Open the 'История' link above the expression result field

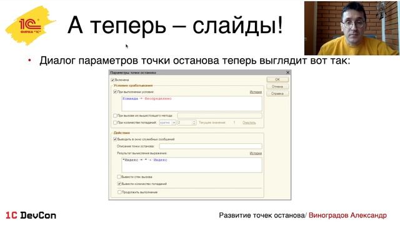(256, 153)
